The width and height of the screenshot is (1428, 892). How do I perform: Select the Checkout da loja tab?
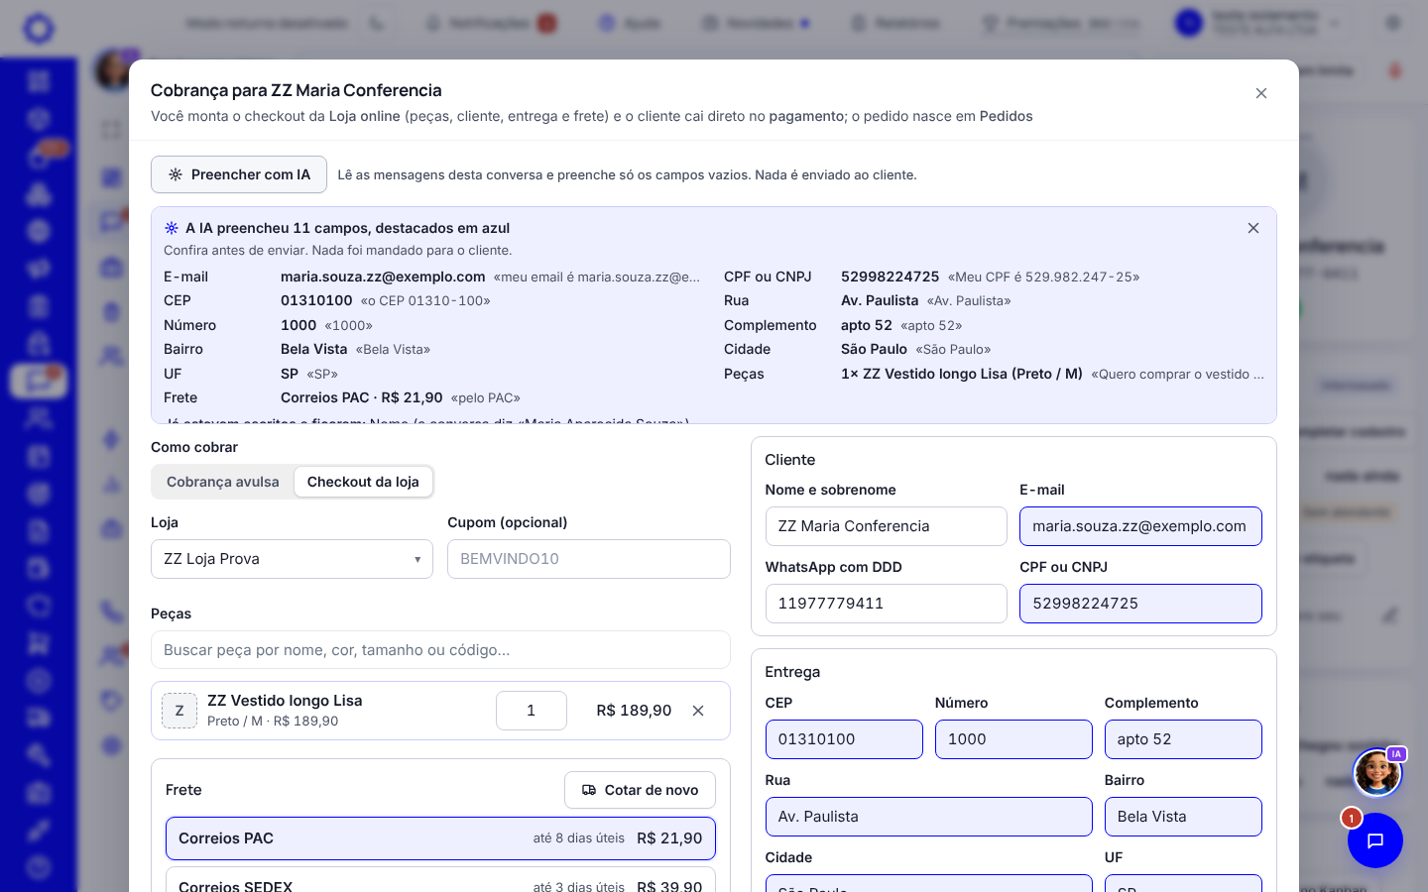[x=363, y=482]
